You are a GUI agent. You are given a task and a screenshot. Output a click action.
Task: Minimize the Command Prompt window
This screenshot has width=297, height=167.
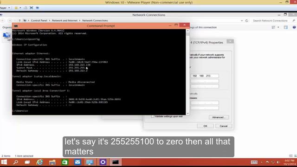coord(170,25)
